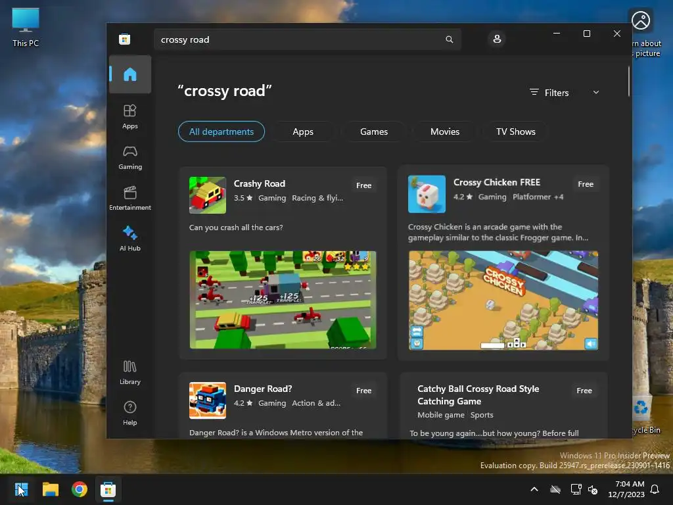Click Free button for Danger Road?
The width and height of the screenshot is (673, 505).
pos(363,391)
